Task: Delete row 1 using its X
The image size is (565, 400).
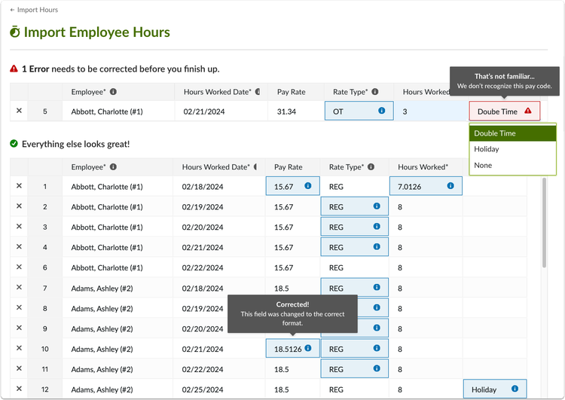Action: click(19, 185)
